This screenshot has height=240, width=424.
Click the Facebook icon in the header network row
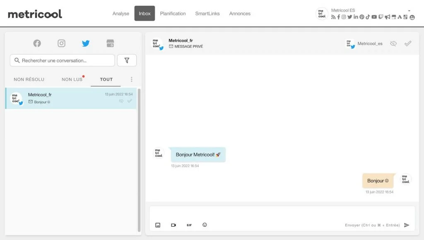click(339, 17)
